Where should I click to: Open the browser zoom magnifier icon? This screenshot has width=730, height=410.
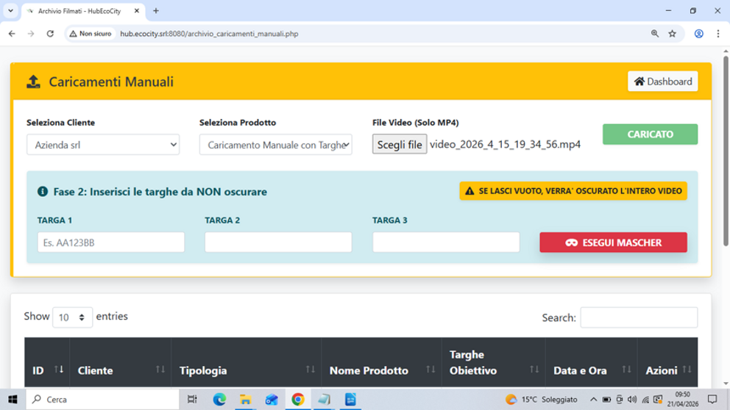(655, 34)
